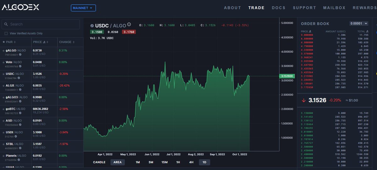Click the red 3.1760 ask price badge

[x=129, y=32]
